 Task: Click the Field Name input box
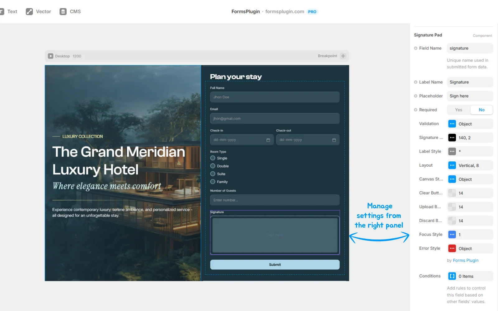(470, 48)
